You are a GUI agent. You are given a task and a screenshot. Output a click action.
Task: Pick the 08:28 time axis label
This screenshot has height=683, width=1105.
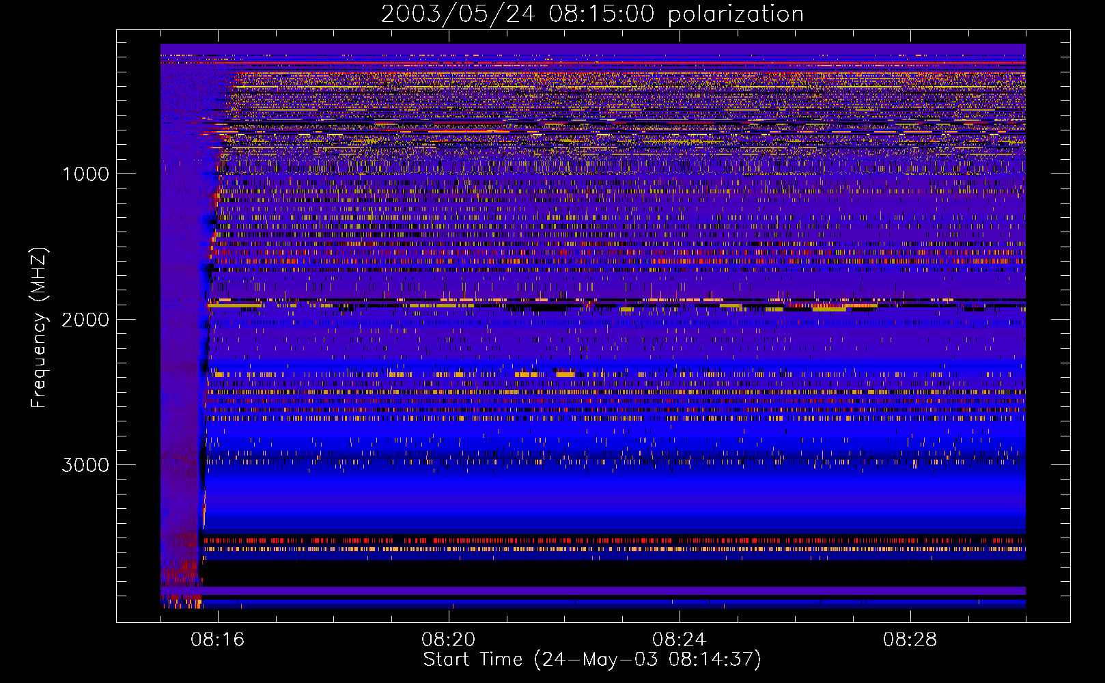pos(910,639)
